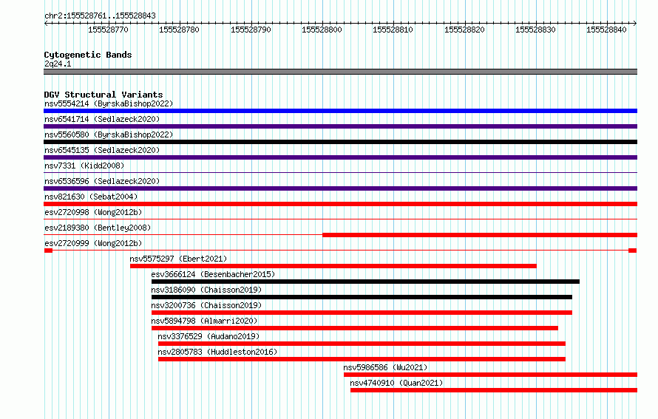Select the black nsv3186090 variant bar
Screen dimensions: 658x419
point(362,297)
